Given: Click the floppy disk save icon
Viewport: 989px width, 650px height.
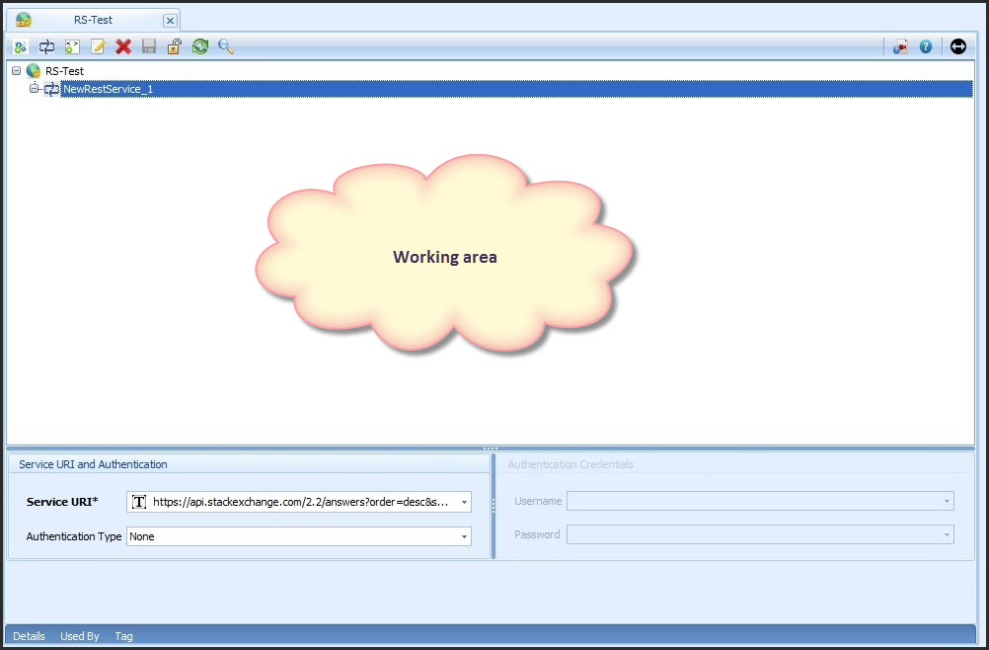Looking at the screenshot, I should click(x=149, y=46).
